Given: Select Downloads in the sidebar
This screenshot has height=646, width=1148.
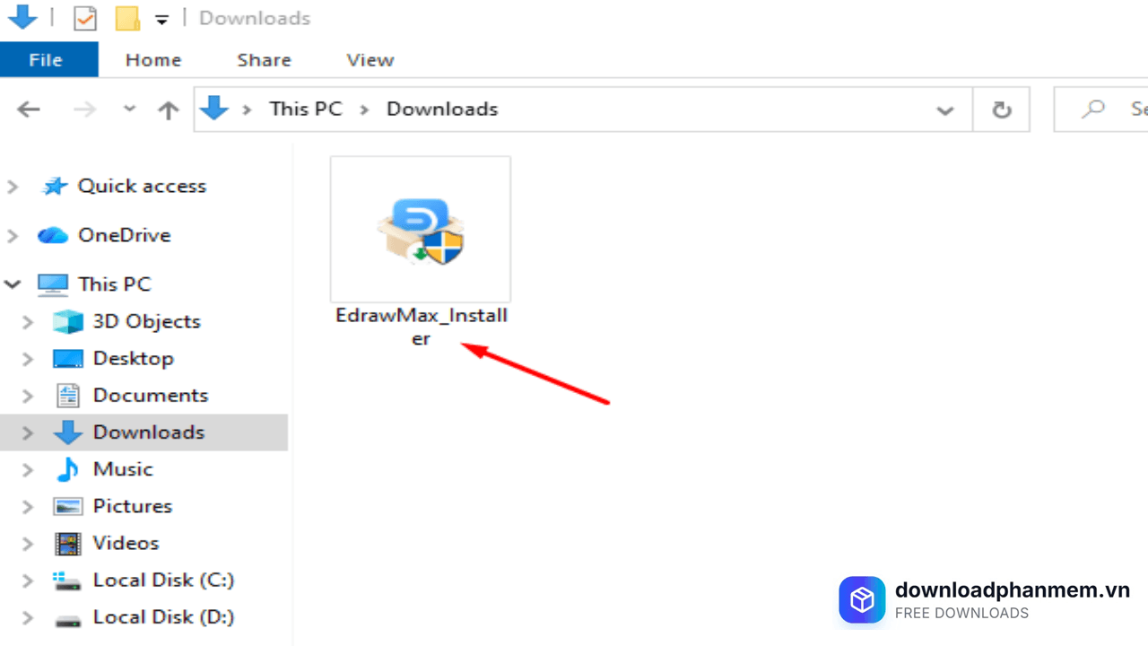Looking at the screenshot, I should coord(148,432).
